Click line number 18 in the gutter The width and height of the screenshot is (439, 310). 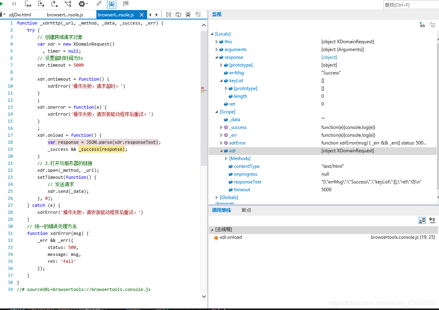[10, 142]
